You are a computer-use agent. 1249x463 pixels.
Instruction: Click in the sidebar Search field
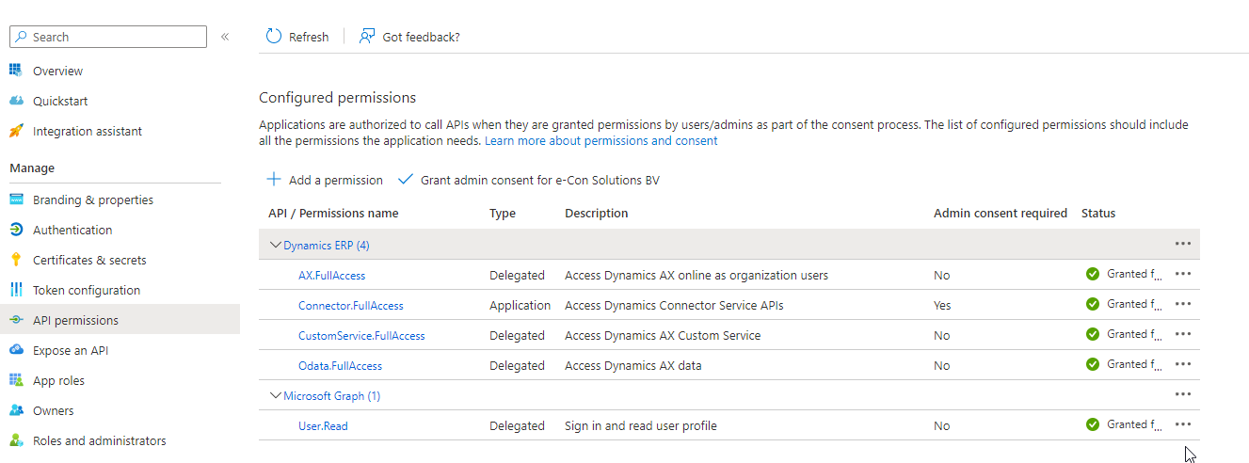tap(107, 37)
